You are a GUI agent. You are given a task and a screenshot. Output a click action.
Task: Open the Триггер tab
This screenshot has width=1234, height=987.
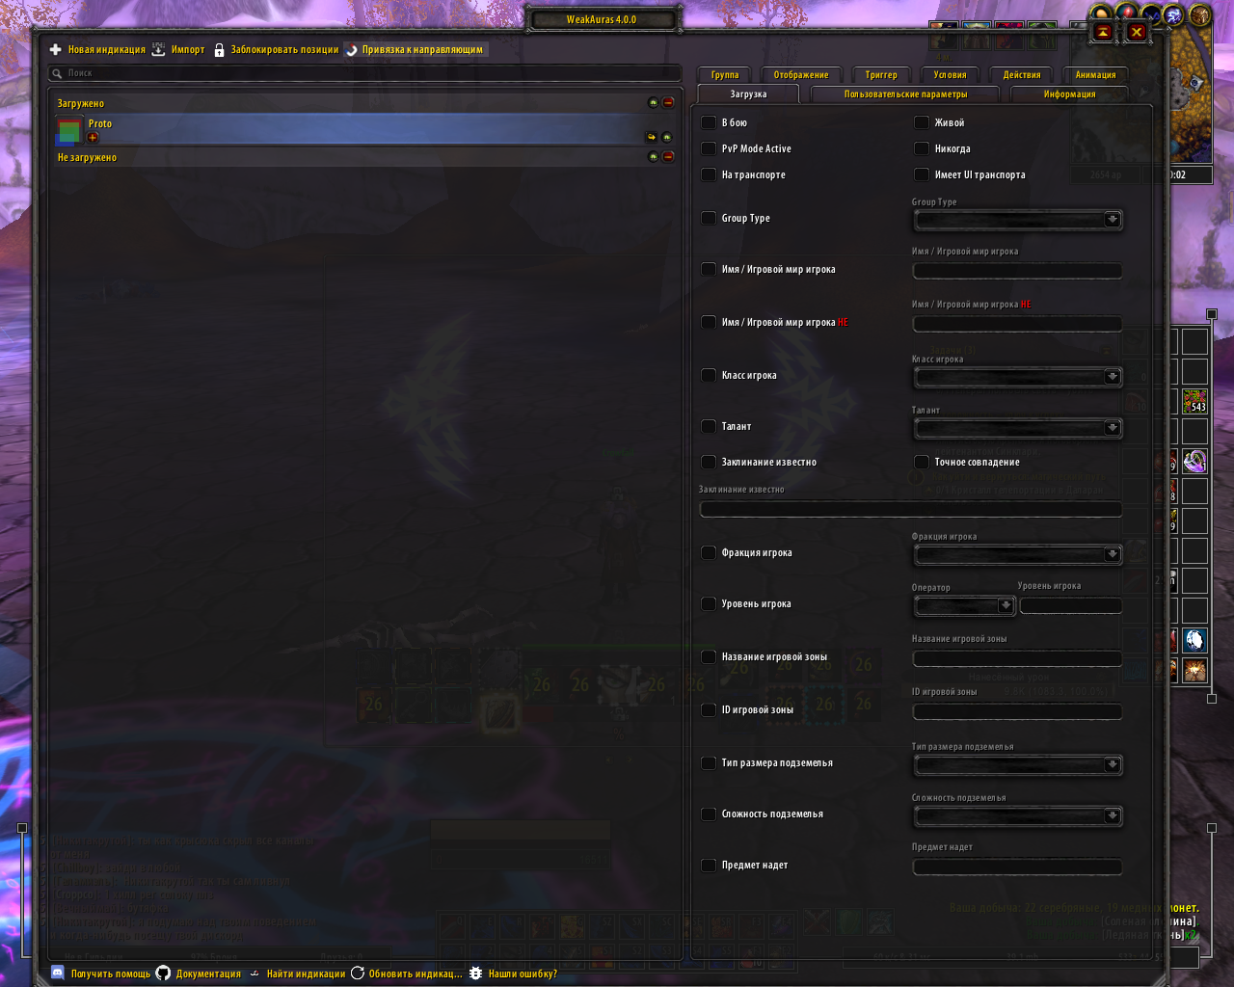point(881,74)
